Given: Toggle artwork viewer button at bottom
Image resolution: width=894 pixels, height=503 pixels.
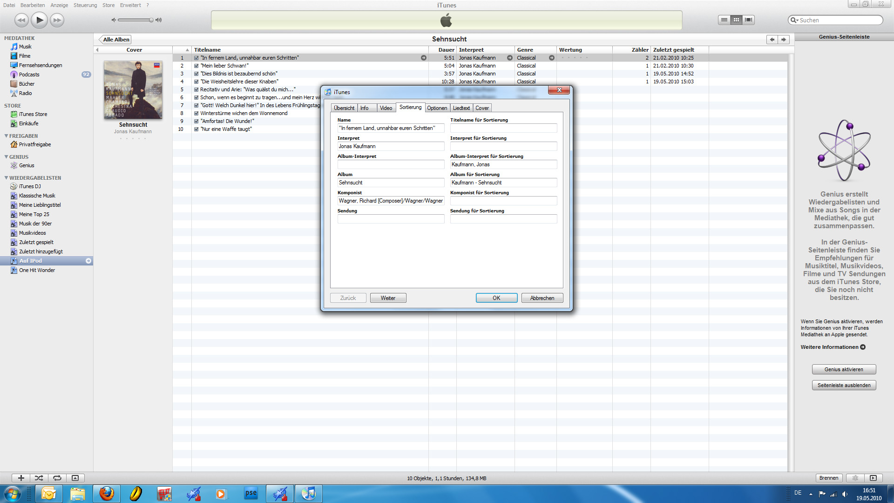Looking at the screenshot, I should click(75, 478).
